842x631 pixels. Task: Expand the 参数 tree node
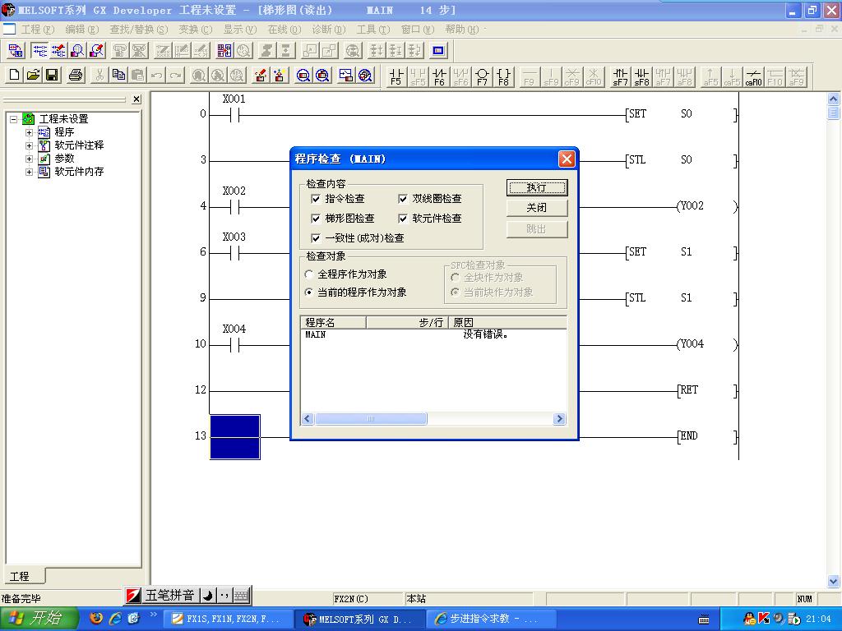[x=30, y=159]
